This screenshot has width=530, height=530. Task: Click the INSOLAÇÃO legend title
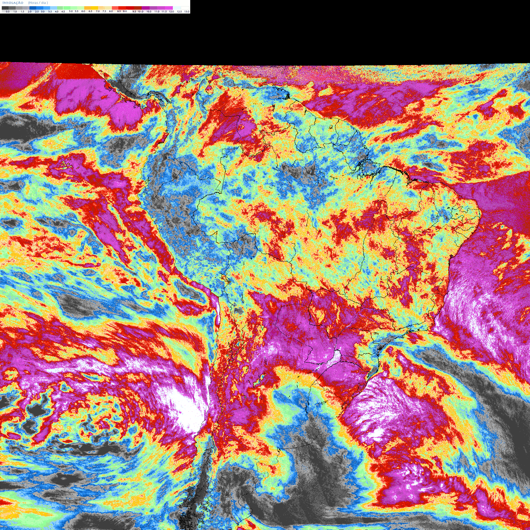pyautogui.click(x=13, y=3)
